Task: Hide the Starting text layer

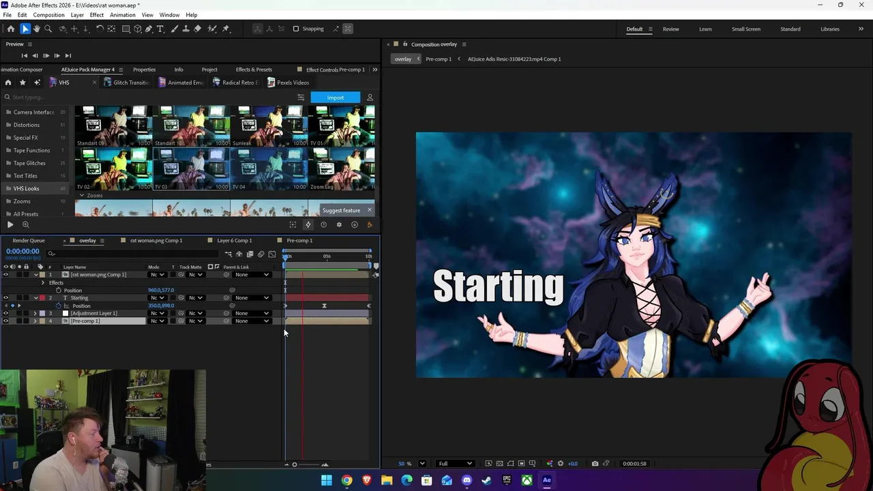Action: pos(5,298)
